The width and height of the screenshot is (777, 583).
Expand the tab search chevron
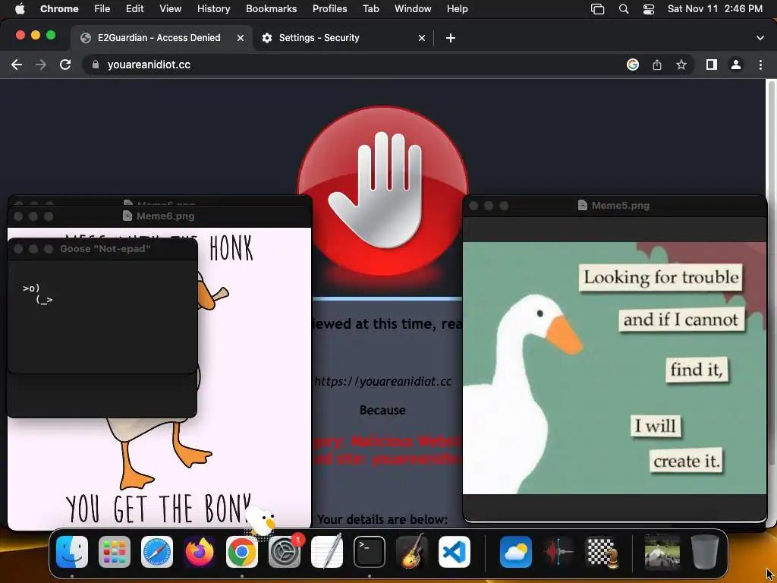pos(760,38)
